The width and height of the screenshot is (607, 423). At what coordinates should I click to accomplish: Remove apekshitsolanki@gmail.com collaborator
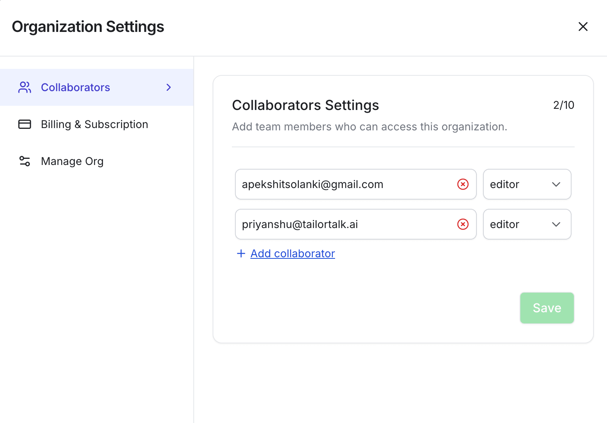tap(463, 184)
